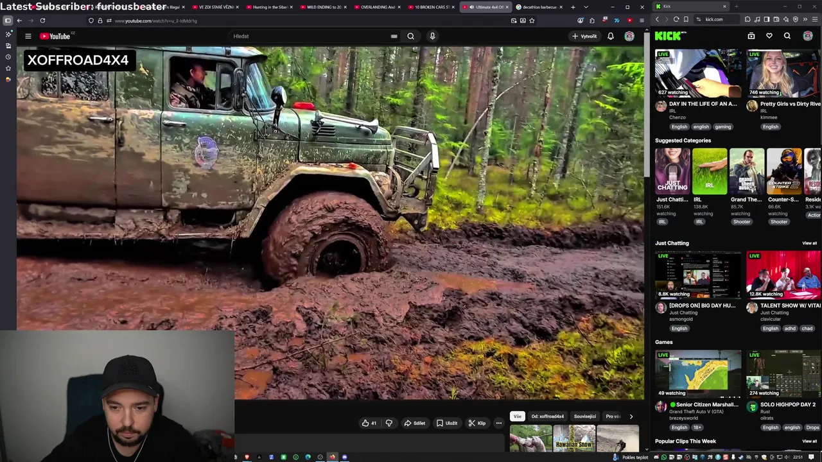Image resolution: width=822 pixels, height=462 pixels.
Task: Click the 'gaming' tag under DAY IN THE LIFE stream
Action: click(x=723, y=127)
